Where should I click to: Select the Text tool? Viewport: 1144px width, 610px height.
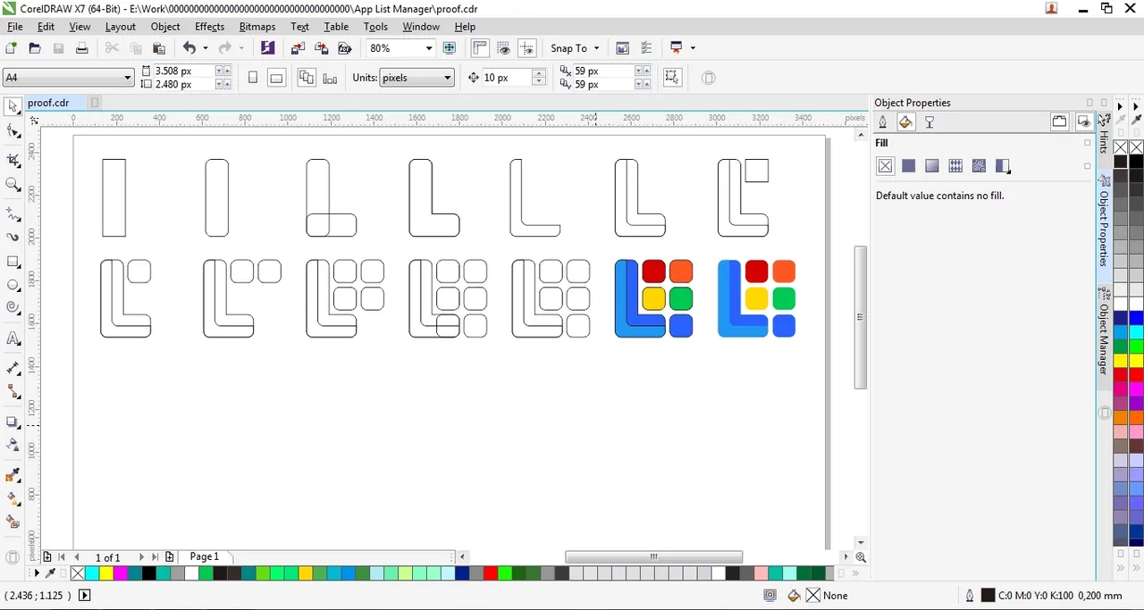click(x=13, y=338)
